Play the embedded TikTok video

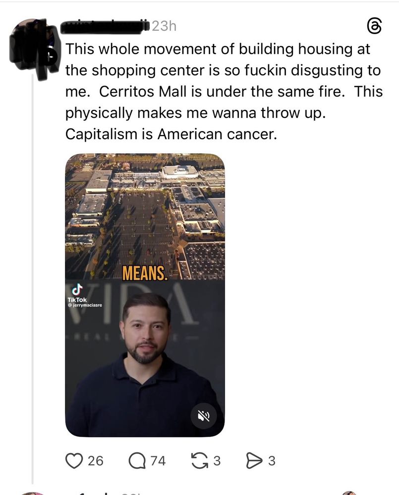(145, 295)
